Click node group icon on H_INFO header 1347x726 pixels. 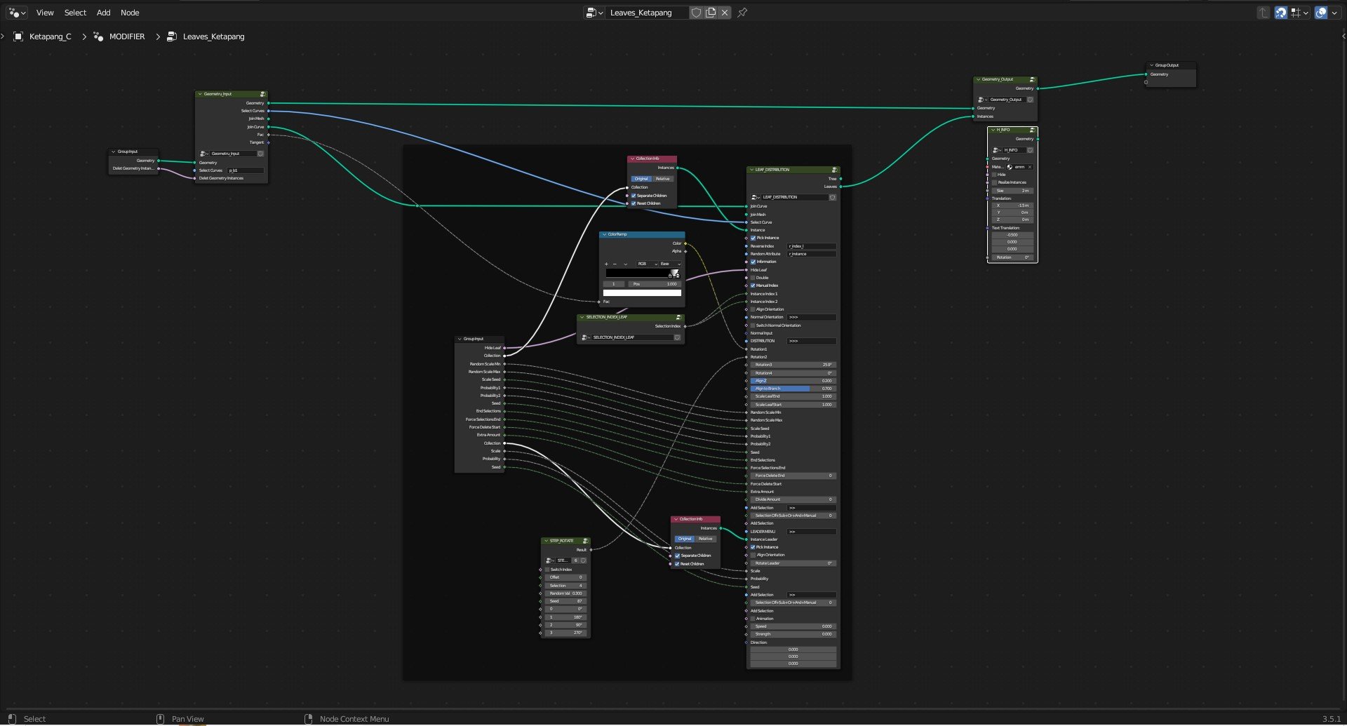pos(1032,130)
